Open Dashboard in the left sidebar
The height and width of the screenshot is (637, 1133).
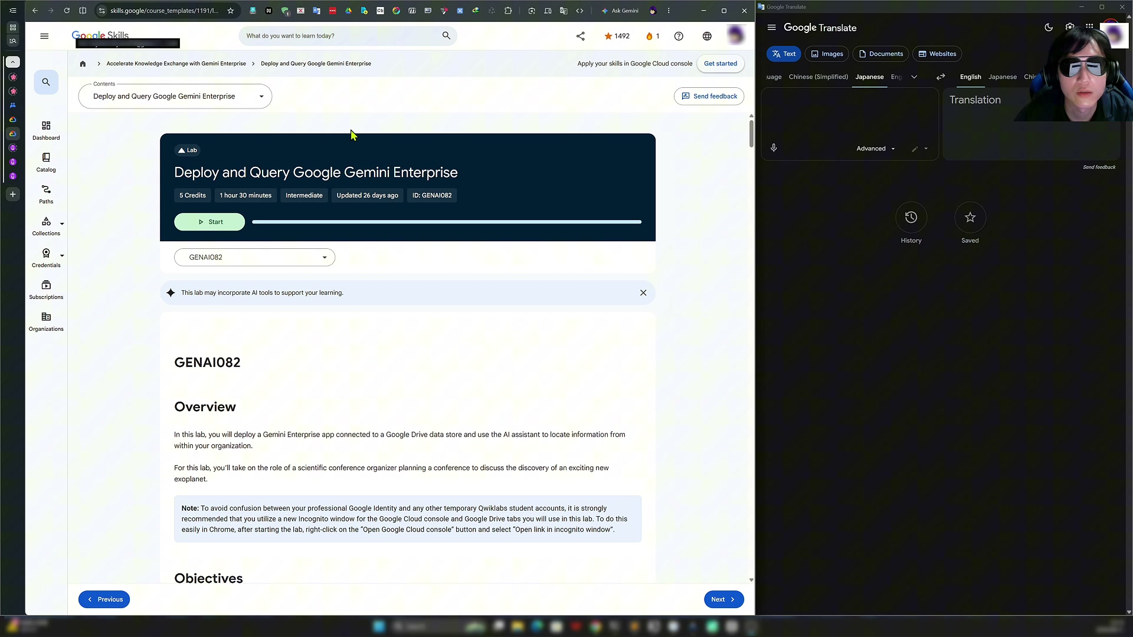pyautogui.click(x=46, y=131)
